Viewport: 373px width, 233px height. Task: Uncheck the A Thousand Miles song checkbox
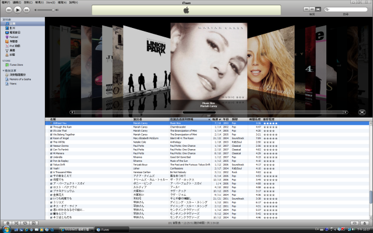click(x=51, y=172)
